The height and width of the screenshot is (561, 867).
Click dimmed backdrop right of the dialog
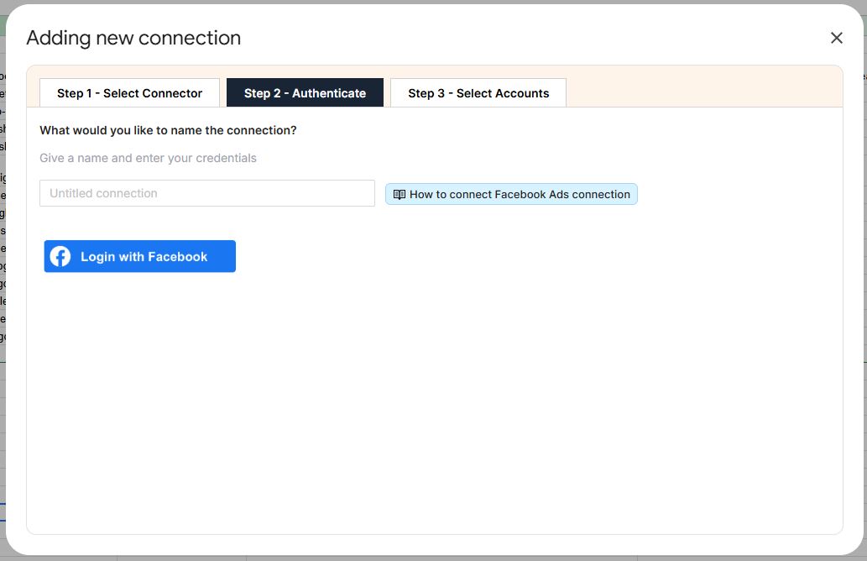point(864,276)
